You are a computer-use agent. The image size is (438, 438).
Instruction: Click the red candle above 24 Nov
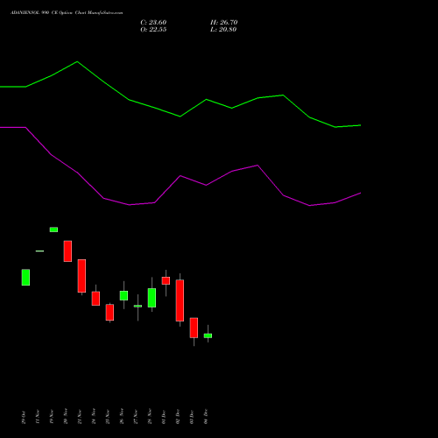95,299
